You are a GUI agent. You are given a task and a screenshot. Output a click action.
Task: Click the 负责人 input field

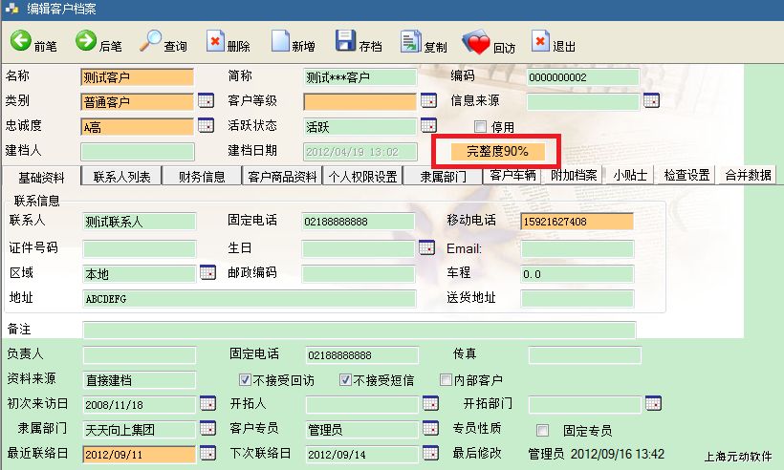(139, 355)
